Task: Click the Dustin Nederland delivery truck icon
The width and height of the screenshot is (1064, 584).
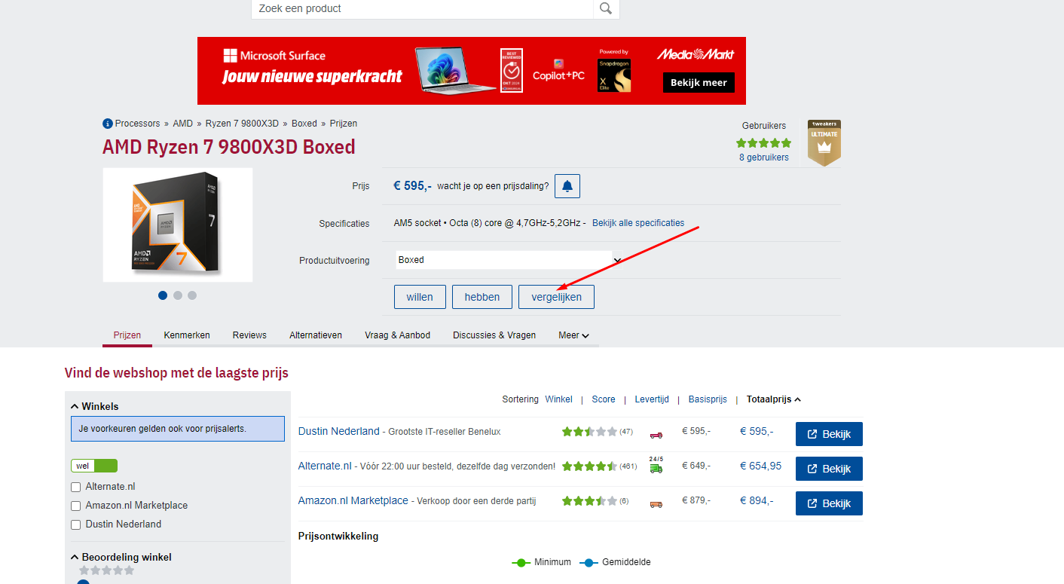Action: pos(656,434)
